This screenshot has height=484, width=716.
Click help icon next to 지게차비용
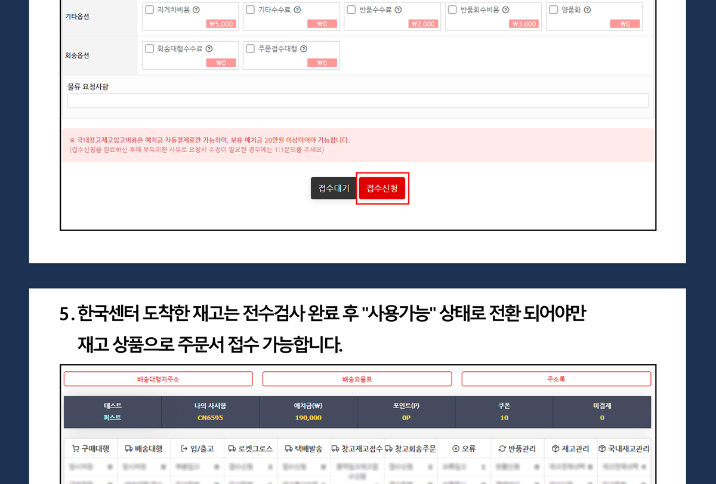196,10
